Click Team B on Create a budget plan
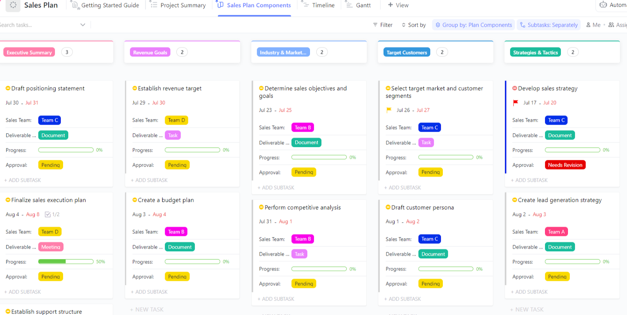Image resolution: width=627 pixels, height=315 pixels. click(x=176, y=232)
